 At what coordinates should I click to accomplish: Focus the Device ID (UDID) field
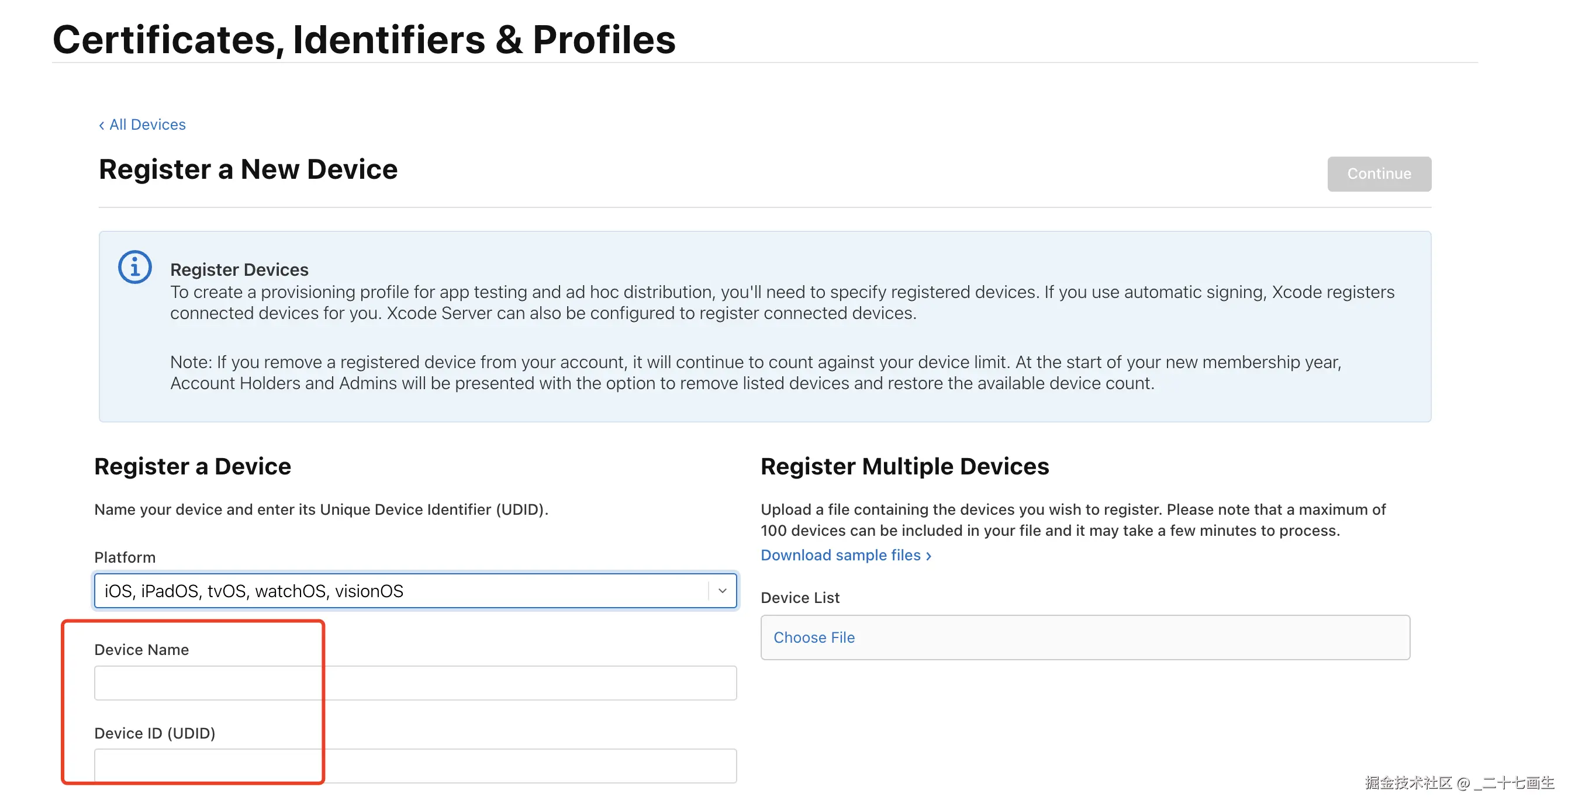[415, 765]
